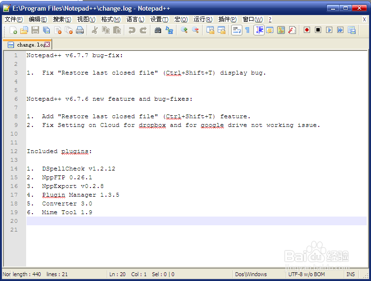Click the Close All toolbar icon
Image resolution: width=371 pixels, height=281 pixels.
tap(69, 30)
